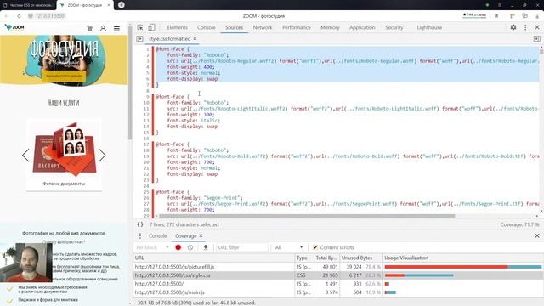
Task: Clear all coverage results
Action: pos(190,247)
